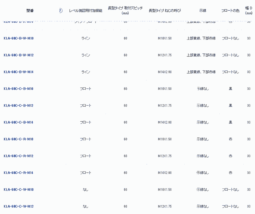Select the 長型タイプ 取付穴ピッチ column header
Screen dimensions: 255x214
[125, 11]
